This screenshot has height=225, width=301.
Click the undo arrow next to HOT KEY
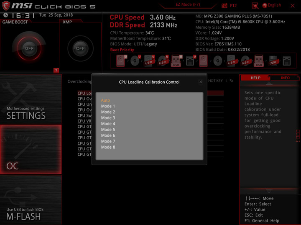click(x=231, y=81)
